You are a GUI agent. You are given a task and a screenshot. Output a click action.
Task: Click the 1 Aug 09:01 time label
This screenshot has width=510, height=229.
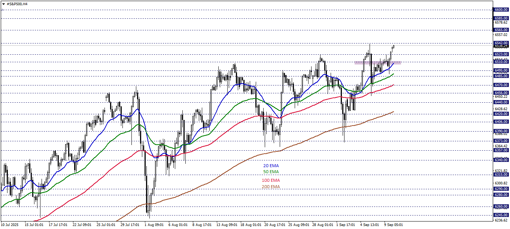tap(154, 225)
